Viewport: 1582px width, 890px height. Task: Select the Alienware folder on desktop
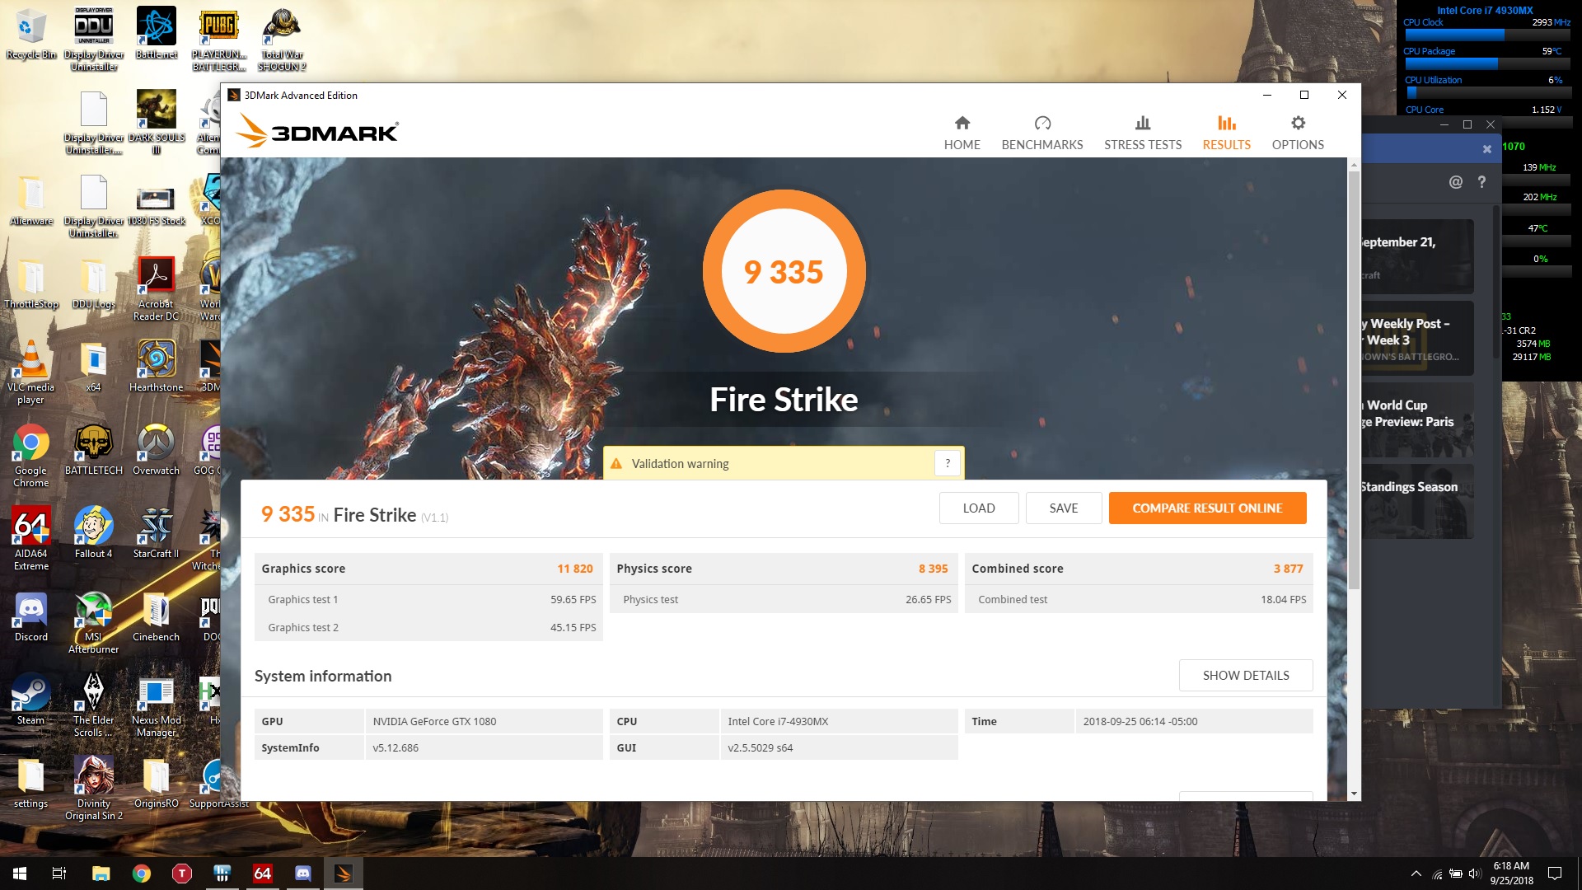(31, 200)
